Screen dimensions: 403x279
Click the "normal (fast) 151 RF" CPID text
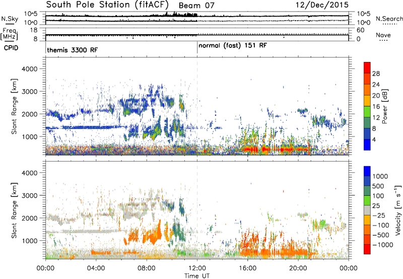click(233, 46)
